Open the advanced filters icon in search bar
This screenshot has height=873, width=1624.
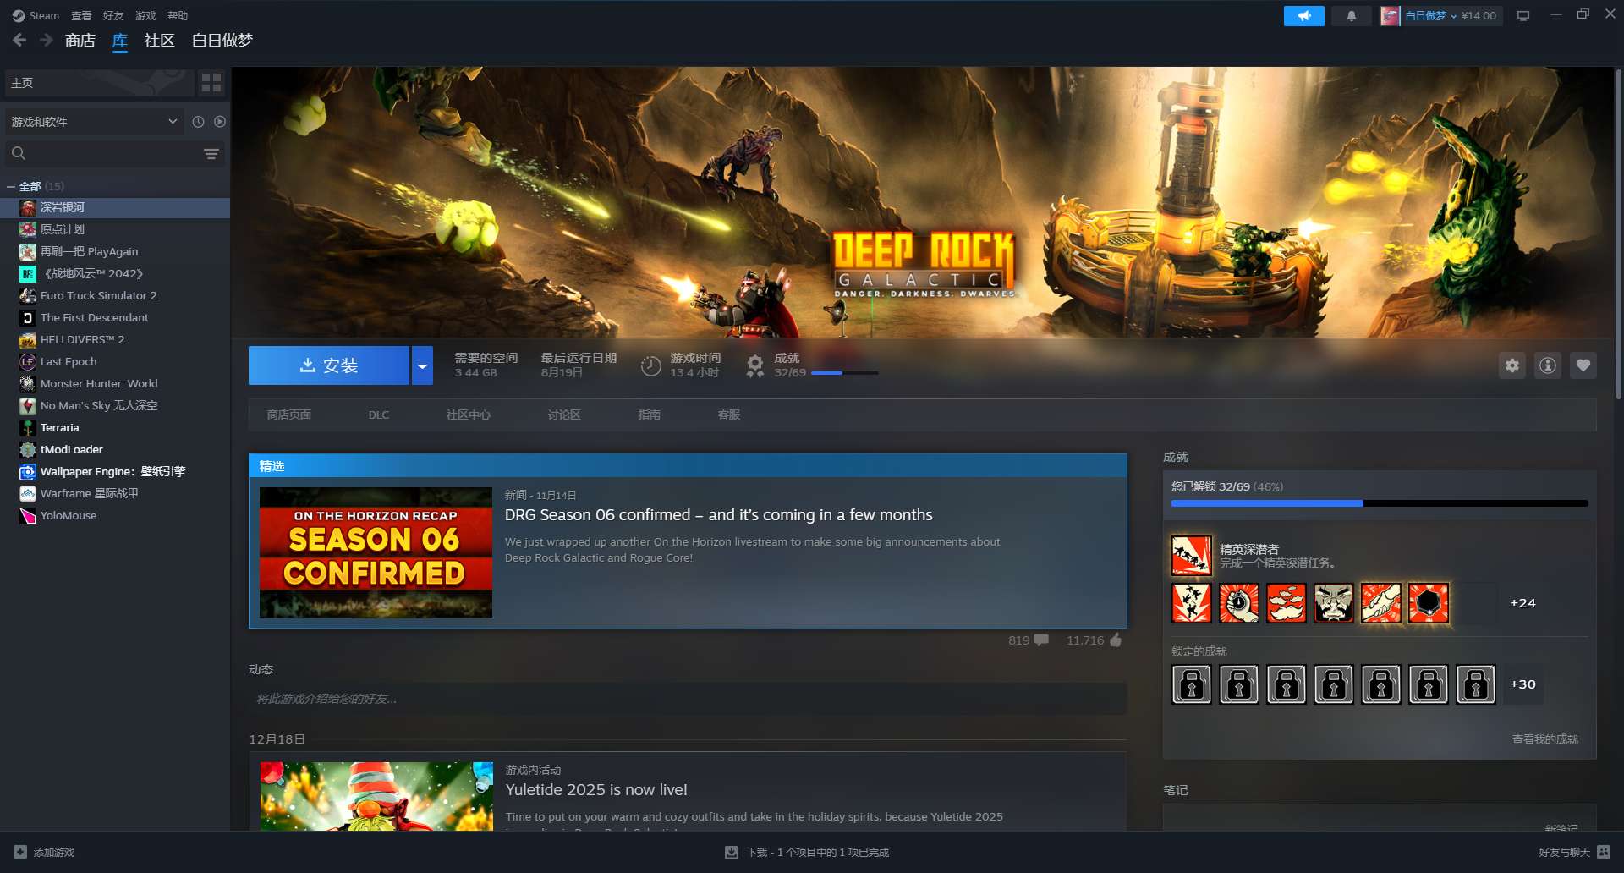[x=211, y=154]
